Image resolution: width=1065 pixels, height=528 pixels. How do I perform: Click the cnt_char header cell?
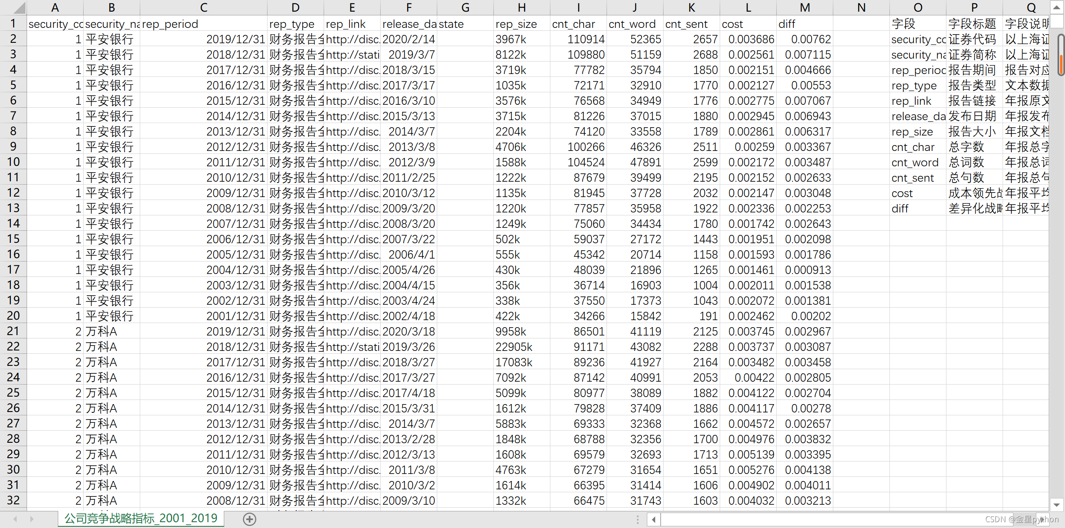point(578,24)
